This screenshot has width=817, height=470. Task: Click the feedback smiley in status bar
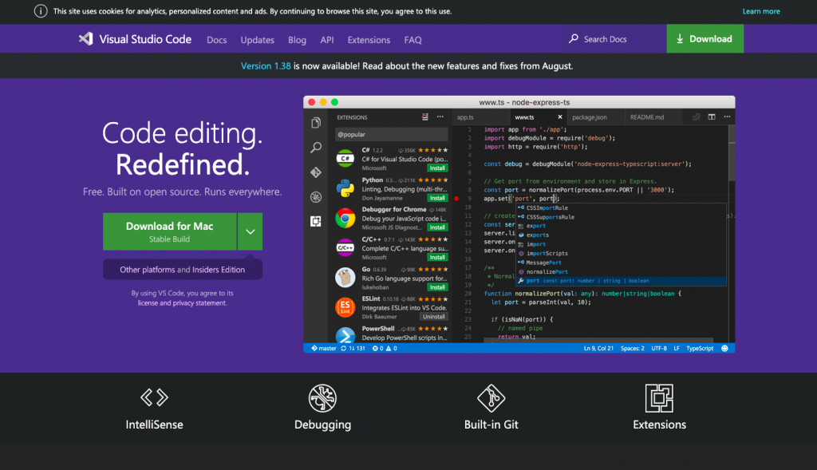724,348
